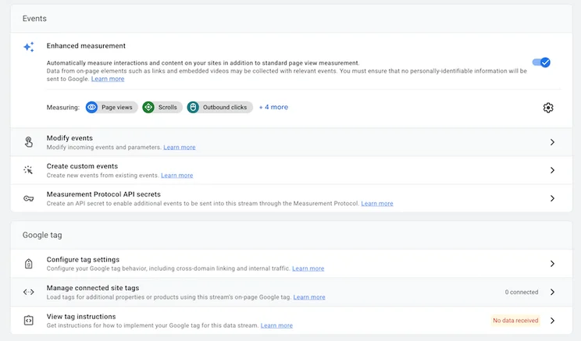The width and height of the screenshot is (581, 341).
Task: Click the Measuring: label
Action: pos(63,108)
